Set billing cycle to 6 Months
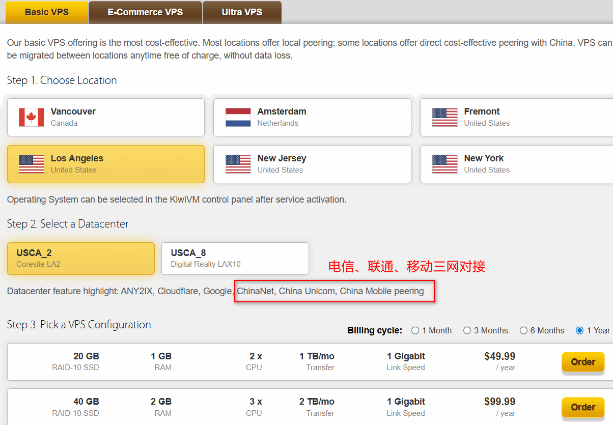Image resolution: width=613 pixels, height=425 pixels. pos(523,331)
